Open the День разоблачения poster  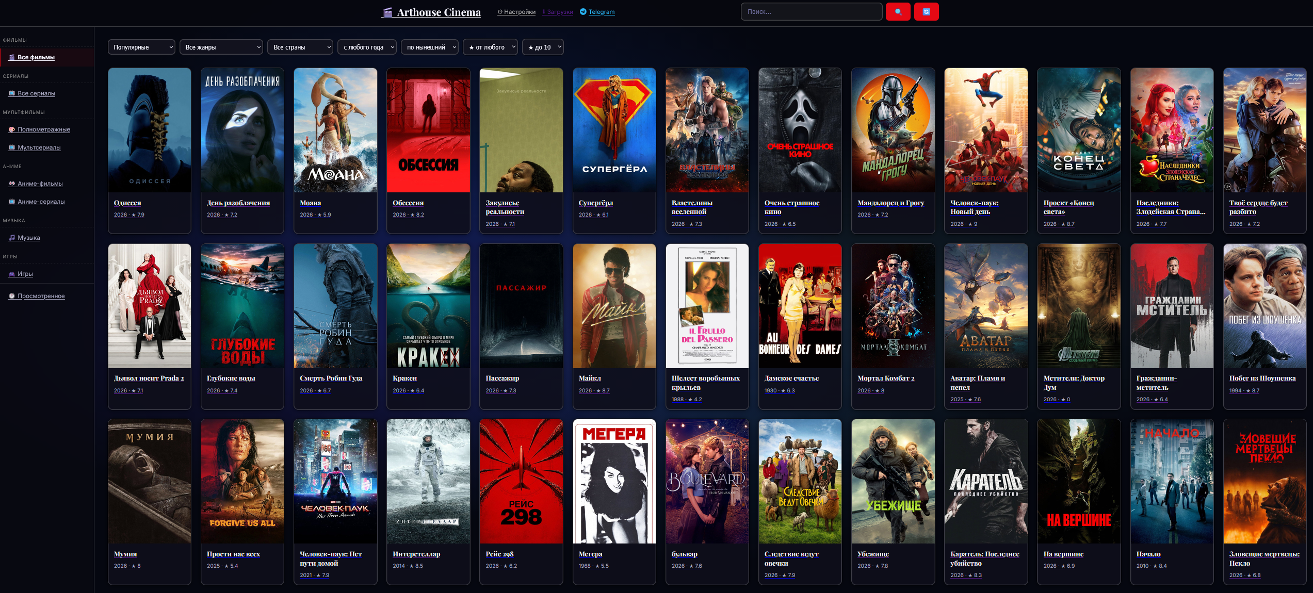(x=242, y=130)
